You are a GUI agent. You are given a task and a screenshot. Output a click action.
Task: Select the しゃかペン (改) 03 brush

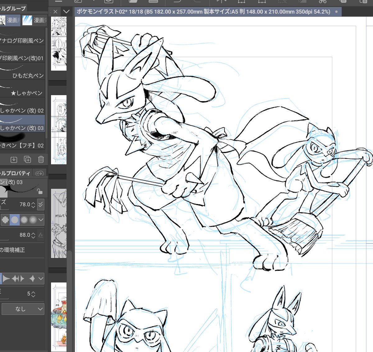(x=22, y=123)
